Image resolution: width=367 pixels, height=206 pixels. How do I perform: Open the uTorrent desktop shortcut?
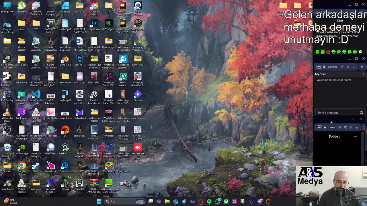[x=22, y=7]
